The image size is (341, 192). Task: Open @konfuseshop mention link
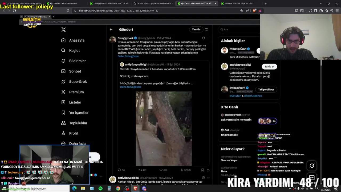[253, 96]
